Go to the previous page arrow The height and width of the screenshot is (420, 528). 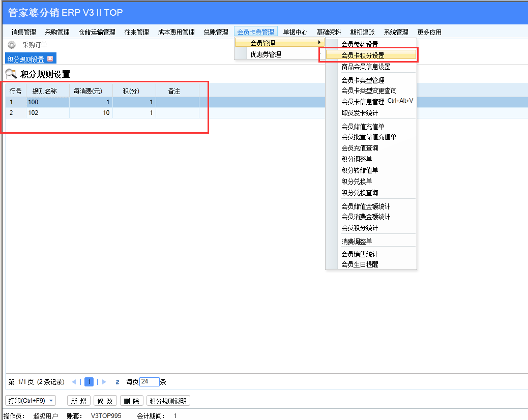coord(74,382)
